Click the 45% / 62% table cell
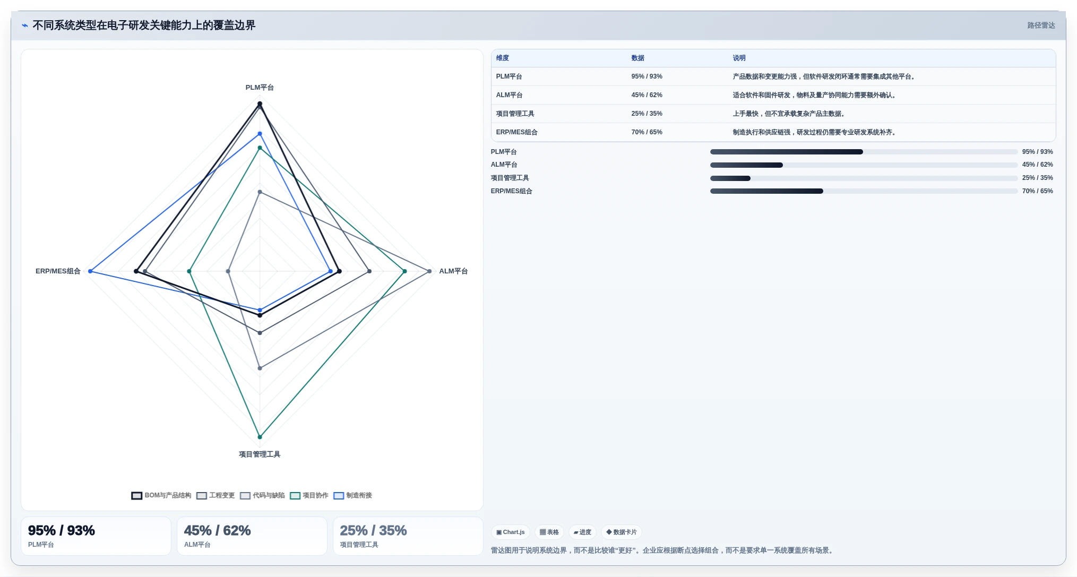Screen dimensions: 1077x577 (647, 95)
